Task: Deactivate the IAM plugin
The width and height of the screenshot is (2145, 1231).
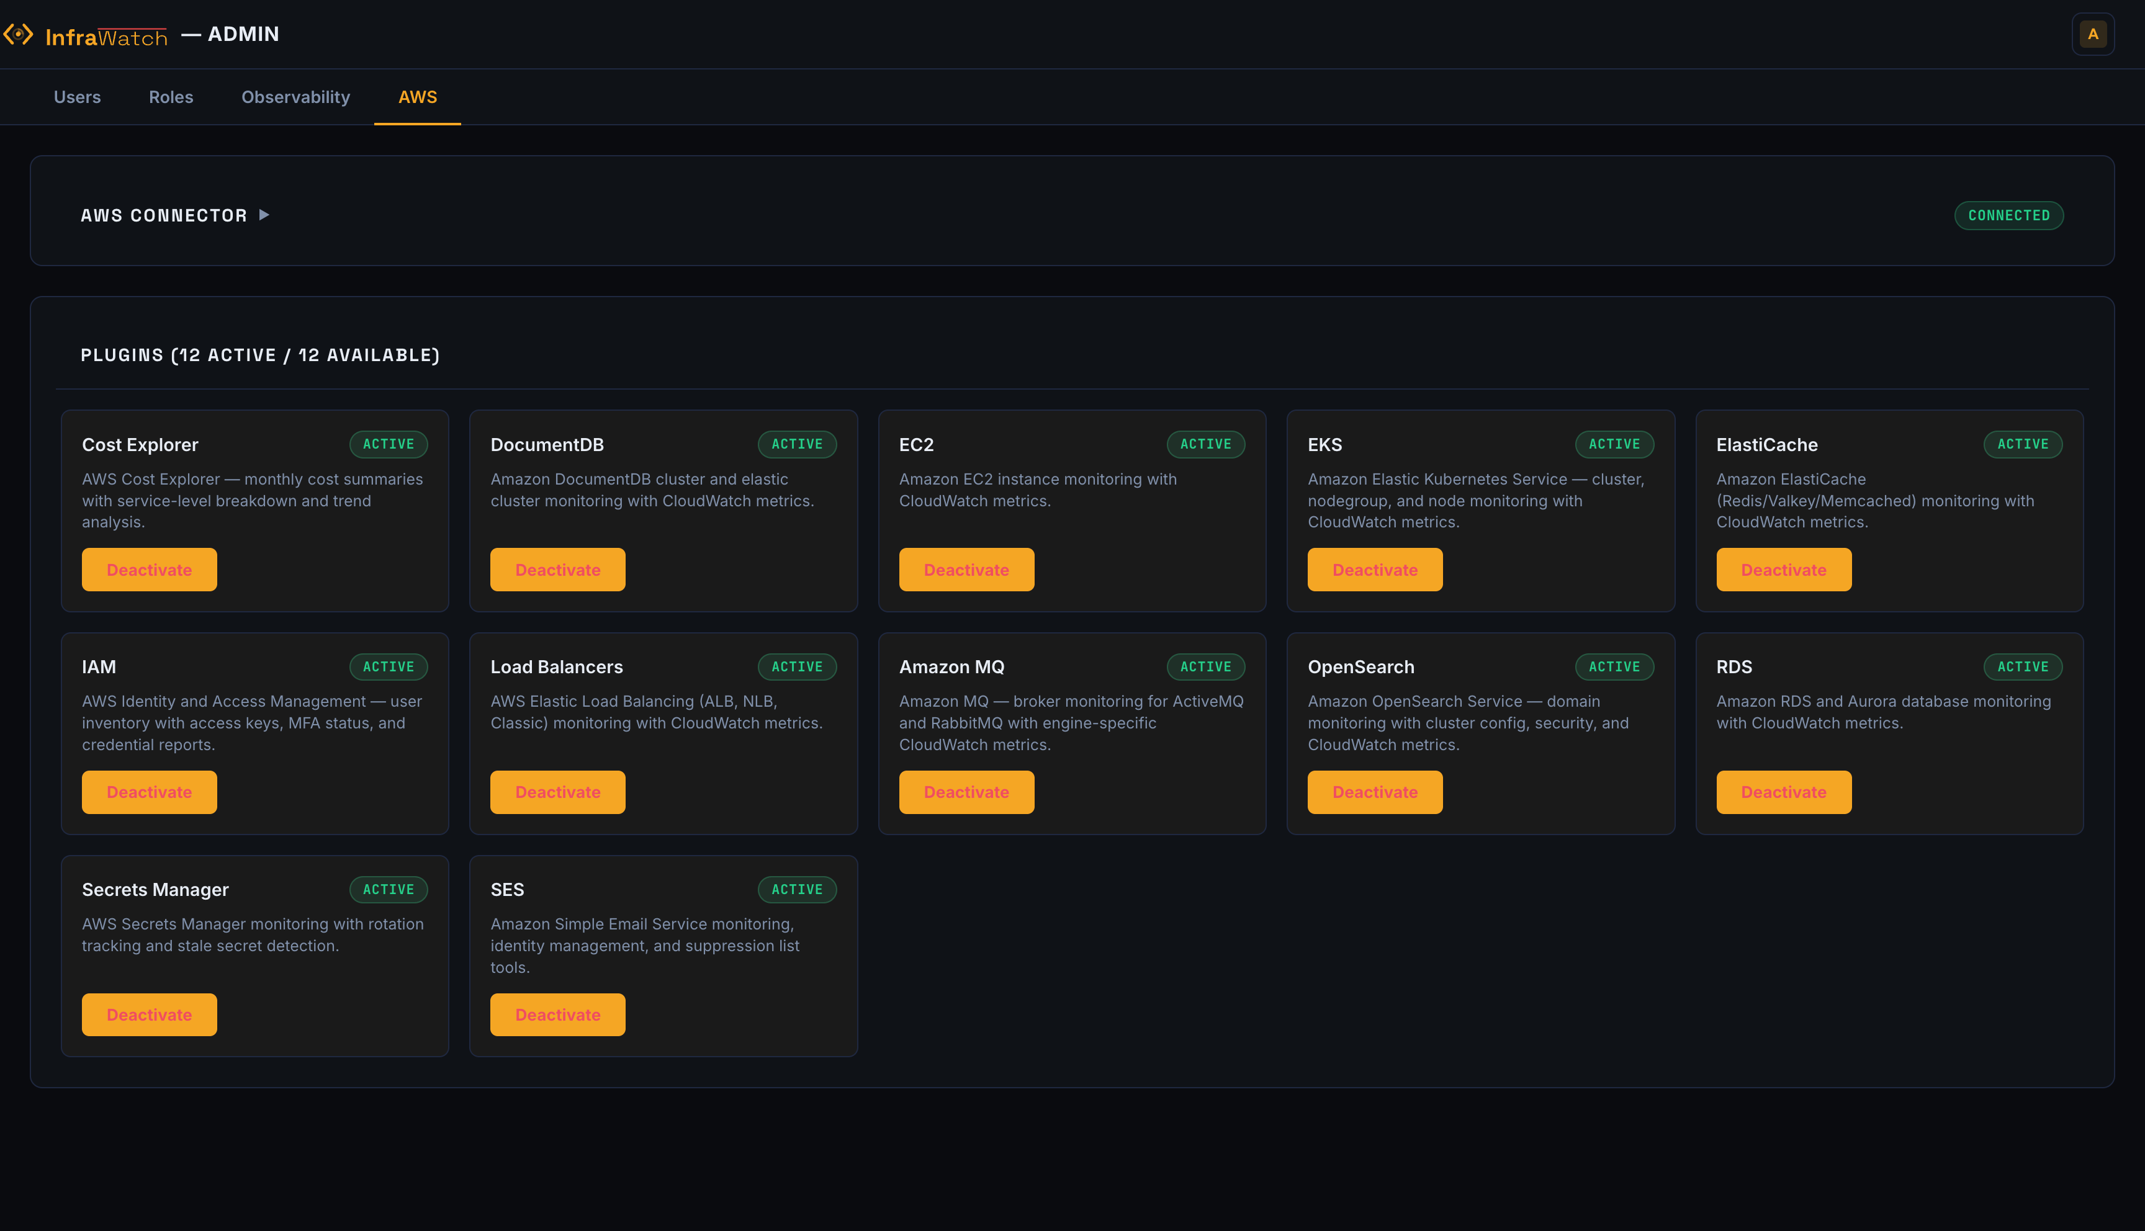Action: pyautogui.click(x=149, y=791)
